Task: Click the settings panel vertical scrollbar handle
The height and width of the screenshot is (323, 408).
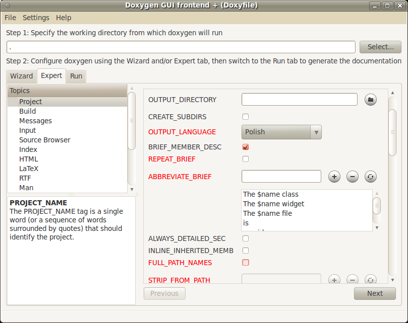Action: pyautogui.click(x=392, y=132)
